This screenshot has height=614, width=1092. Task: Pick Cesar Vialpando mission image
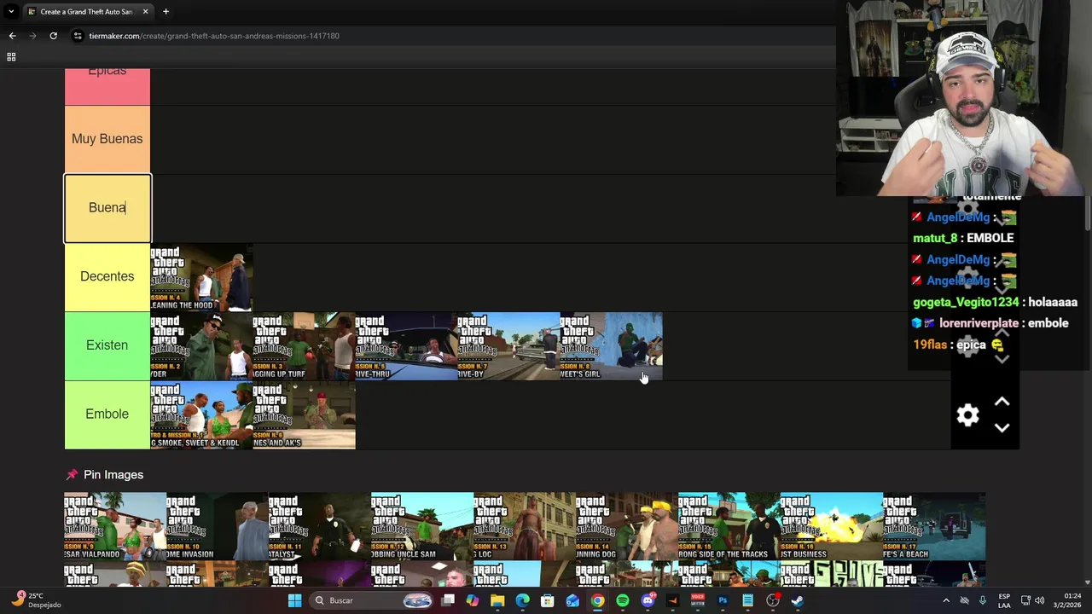tap(115, 526)
